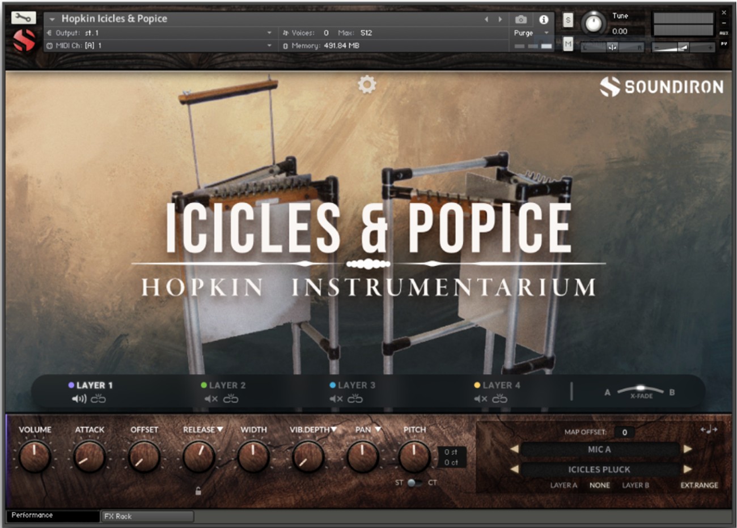This screenshot has width=737, height=528.
Task: Open the camera snapshot view
Action: [x=520, y=20]
